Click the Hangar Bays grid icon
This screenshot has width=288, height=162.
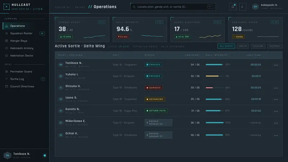coord(6,41)
